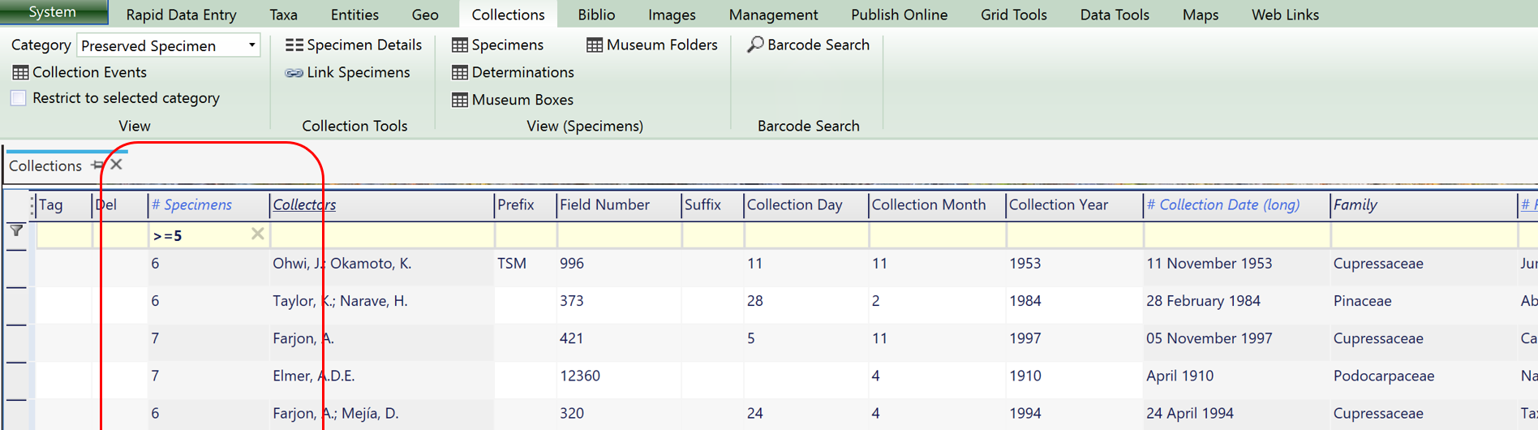
Task: Open the Publish Online tab
Action: click(x=899, y=15)
